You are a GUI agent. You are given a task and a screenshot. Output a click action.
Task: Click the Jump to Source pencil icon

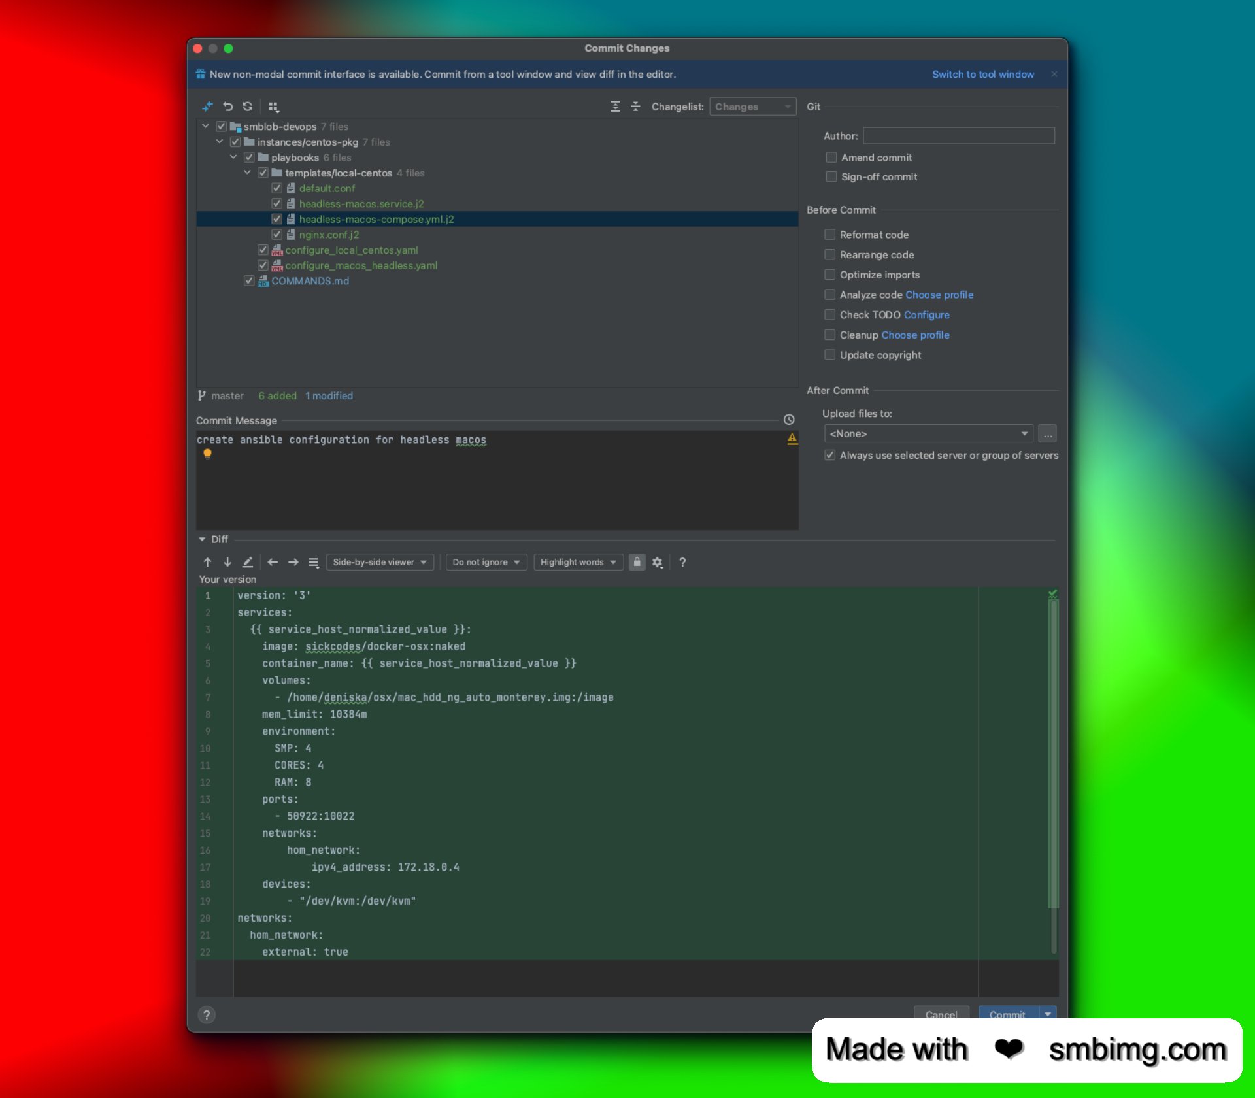pos(248,562)
